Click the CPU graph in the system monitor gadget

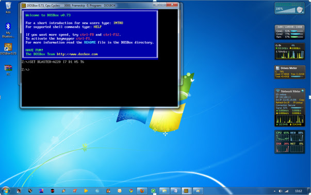[283, 138]
